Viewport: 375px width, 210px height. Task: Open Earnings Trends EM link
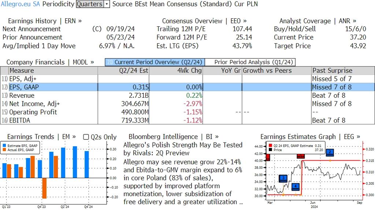[x=41, y=137]
